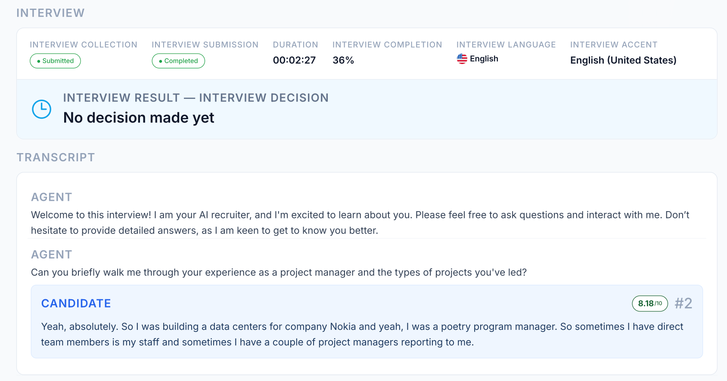This screenshot has width=727, height=381.
Task: Click the TRANSCRIPT section heading
Action: coord(56,157)
